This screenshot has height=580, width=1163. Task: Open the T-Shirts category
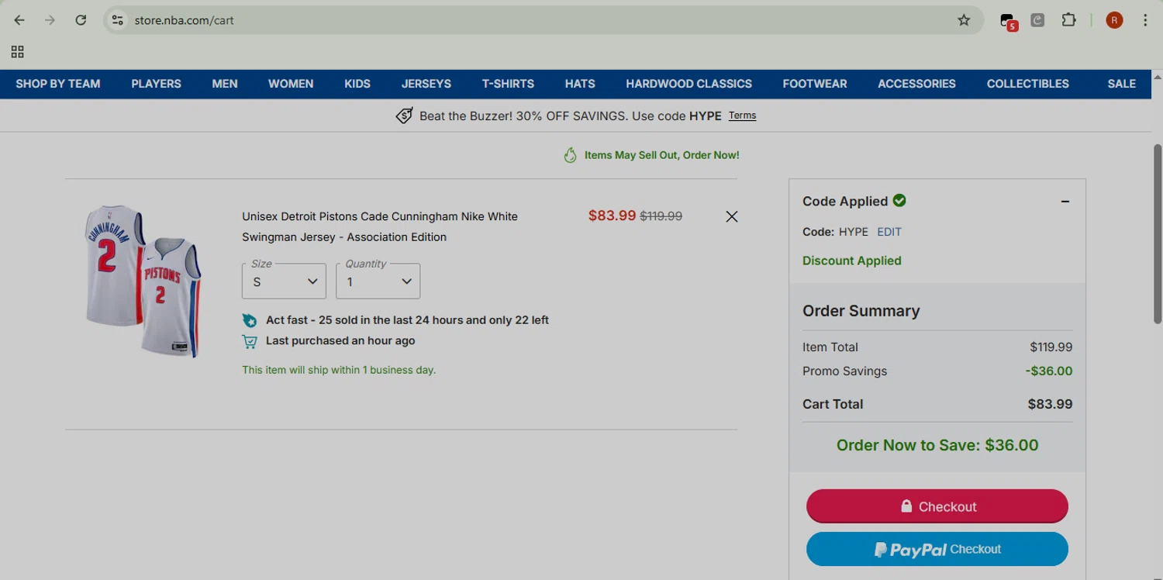tap(508, 84)
